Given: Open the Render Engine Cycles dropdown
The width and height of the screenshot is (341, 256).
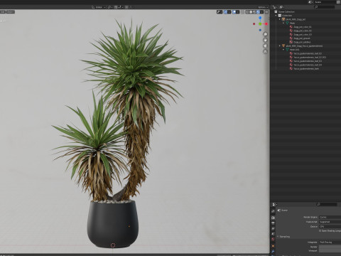Looking at the screenshot, I should coord(330,217).
